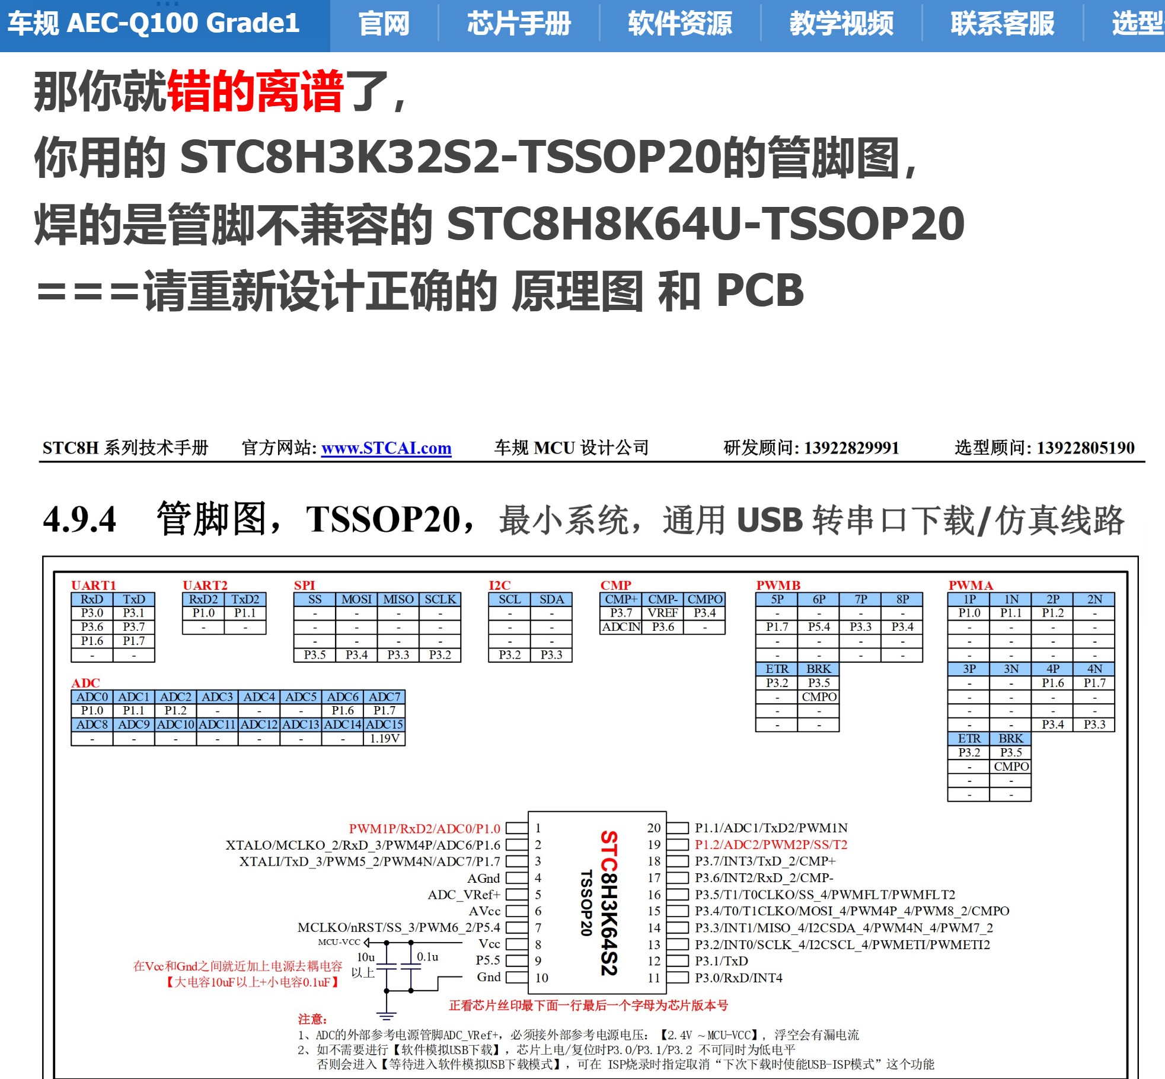Click the pin 11 label P3.0/RxD/INT4
Screen dimensions: 1165x1079
pos(739,978)
